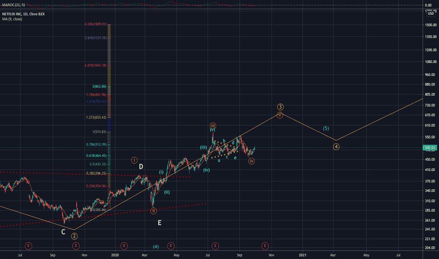Click the 0.236(354.06) Fibonacci level label
The width and height of the screenshot is (439, 259).
(96, 186)
